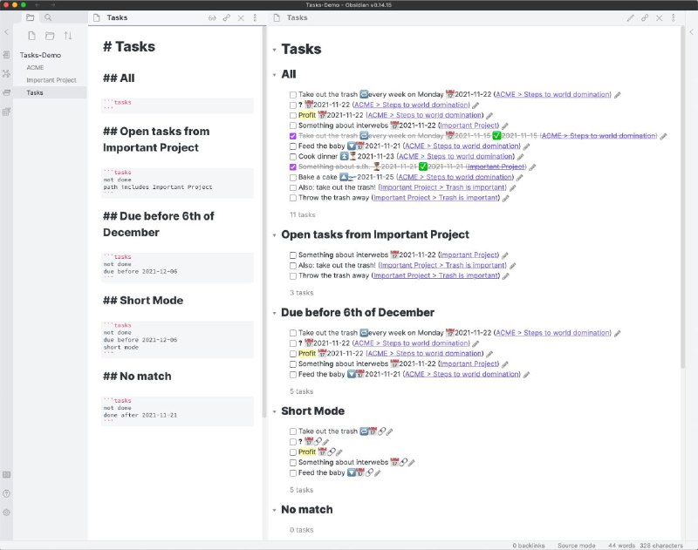Open the linked pane icon on the left Tasks pane
Image resolution: width=698 pixels, height=550 pixels.
(x=226, y=17)
